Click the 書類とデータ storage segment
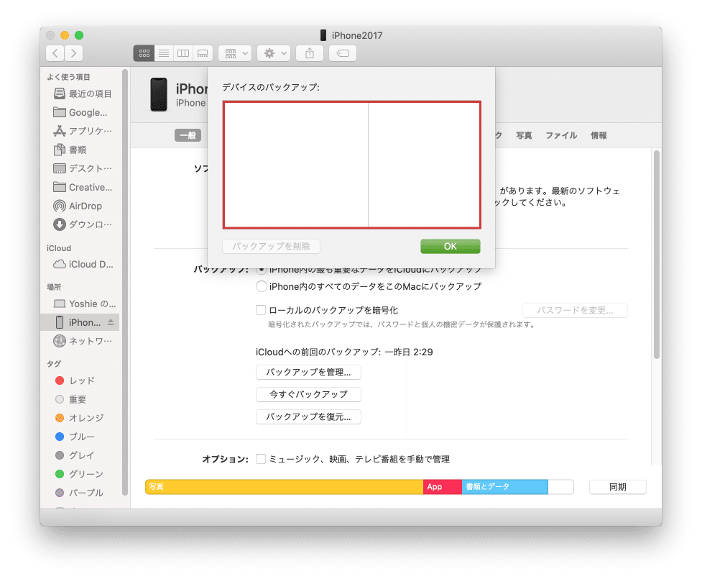 pos(505,487)
